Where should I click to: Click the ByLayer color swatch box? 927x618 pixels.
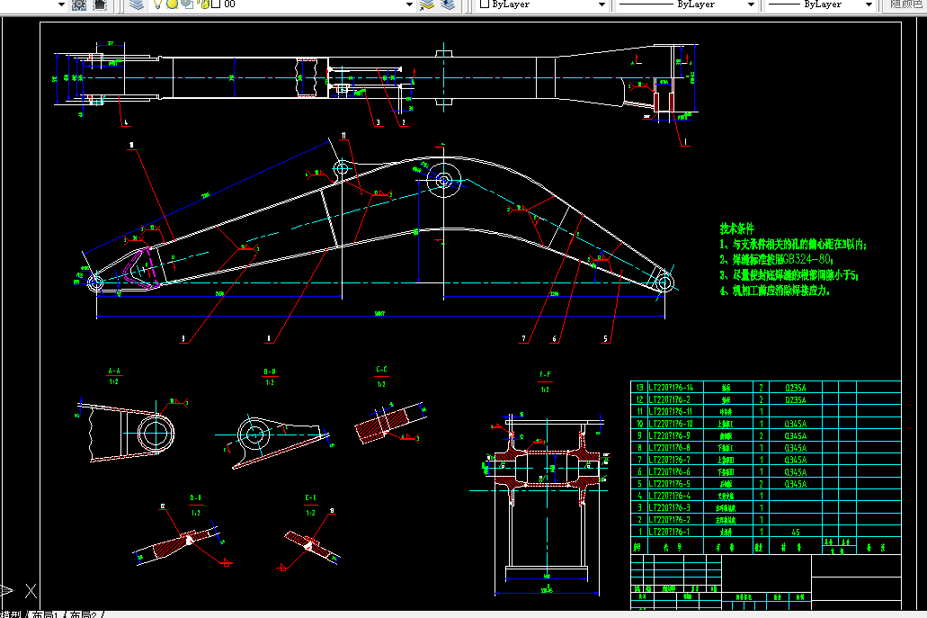(485, 4)
